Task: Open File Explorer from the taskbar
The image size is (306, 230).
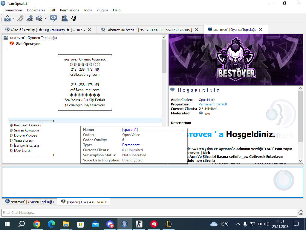Action: click(66, 224)
